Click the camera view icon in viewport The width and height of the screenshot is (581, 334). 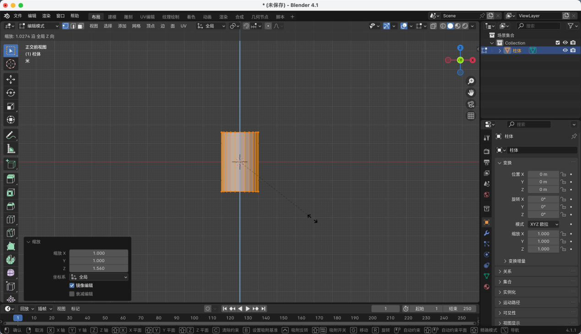coord(471,104)
